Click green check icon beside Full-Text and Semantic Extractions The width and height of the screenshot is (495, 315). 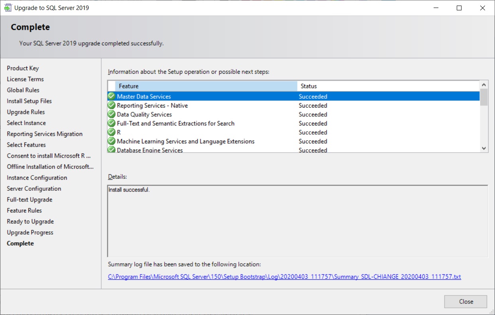click(112, 123)
